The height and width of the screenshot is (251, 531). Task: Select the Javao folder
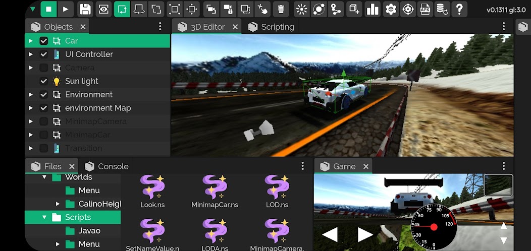(x=89, y=231)
